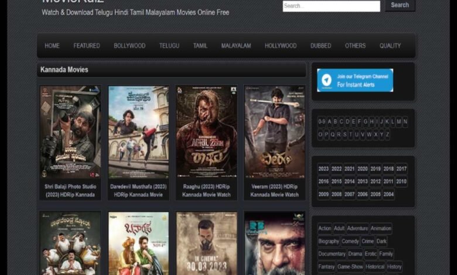
Task: Select the 2007 year filter
Action: [x=349, y=194]
